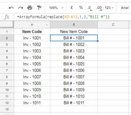
Task: Open the Arial font dropdown
Action: [125, 8]
